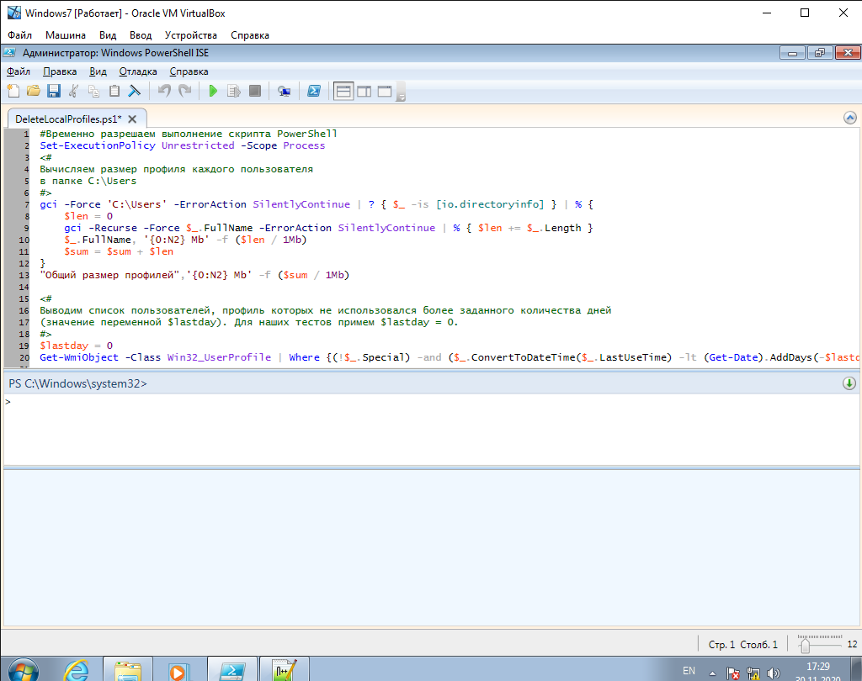Run the script with the green play icon
Image resolution: width=862 pixels, height=681 pixels.
pyautogui.click(x=213, y=91)
